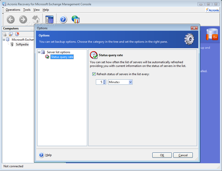This screenshot has width=222, height=171.
Task: Open the Help menu in menu bar
Action: 46,10
